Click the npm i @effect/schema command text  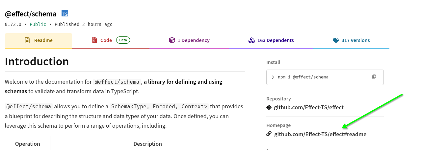click(x=303, y=77)
